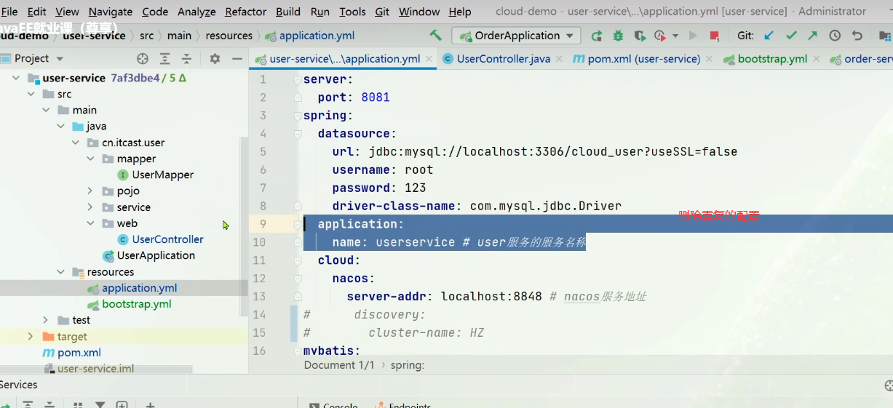Expand the service package

coord(90,207)
